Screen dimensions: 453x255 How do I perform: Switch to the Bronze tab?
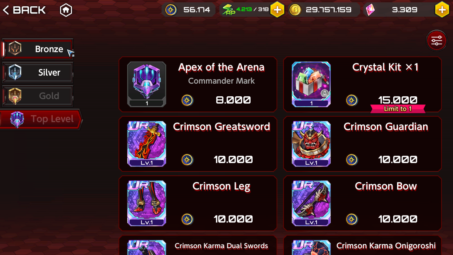[38, 49]
